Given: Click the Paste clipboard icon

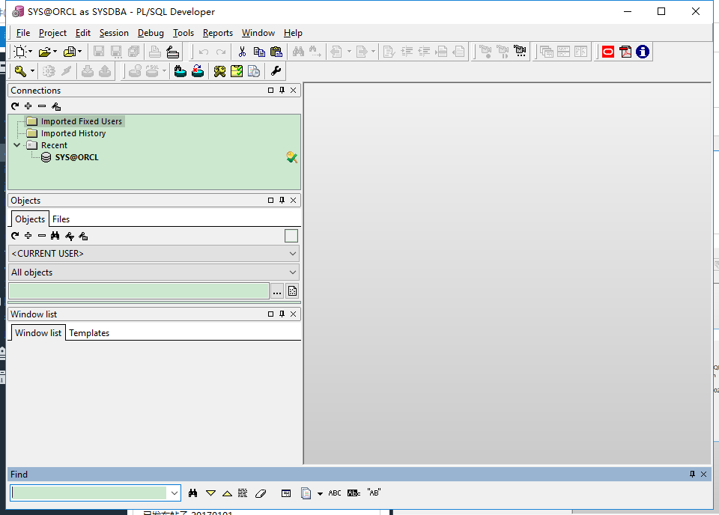Looking at the screenshot, I should click(x=276, y=52).
